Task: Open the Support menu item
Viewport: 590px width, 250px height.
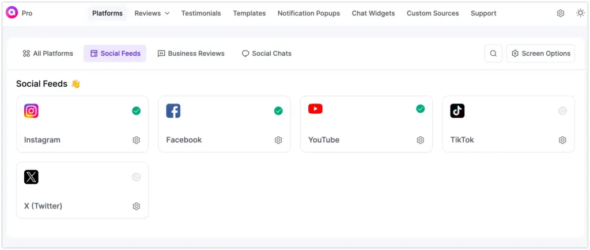Action: pyautogui.click(x=483, y=13)
